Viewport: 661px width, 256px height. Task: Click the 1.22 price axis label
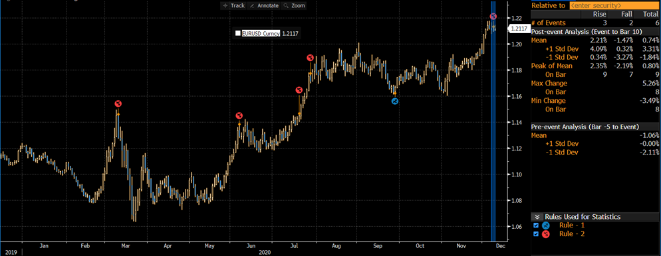click(x=517, y=18)
